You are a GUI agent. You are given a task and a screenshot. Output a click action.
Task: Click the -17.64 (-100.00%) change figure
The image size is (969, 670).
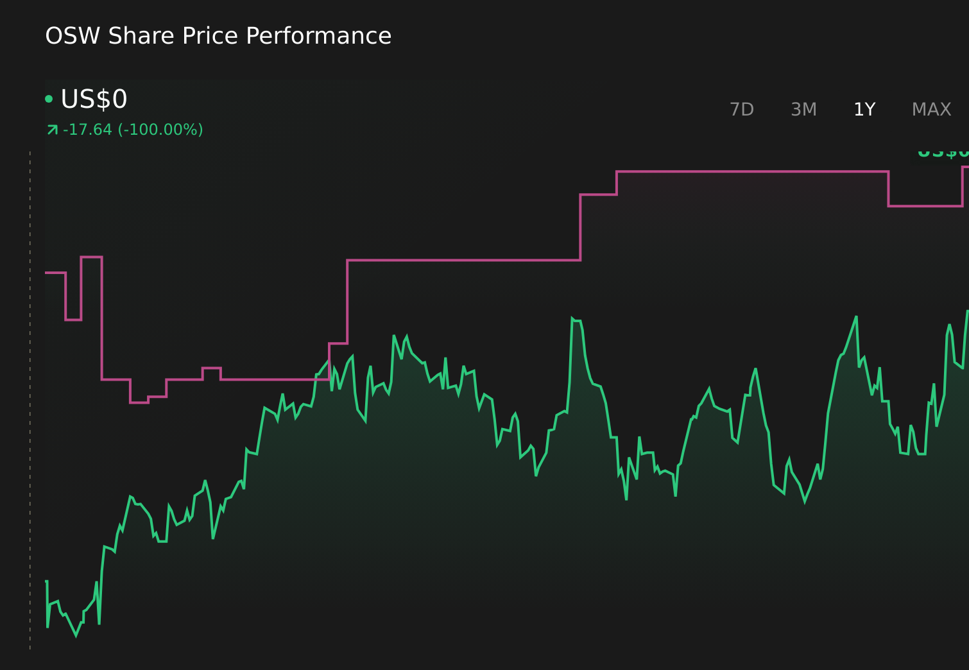[x=133, y=130]
